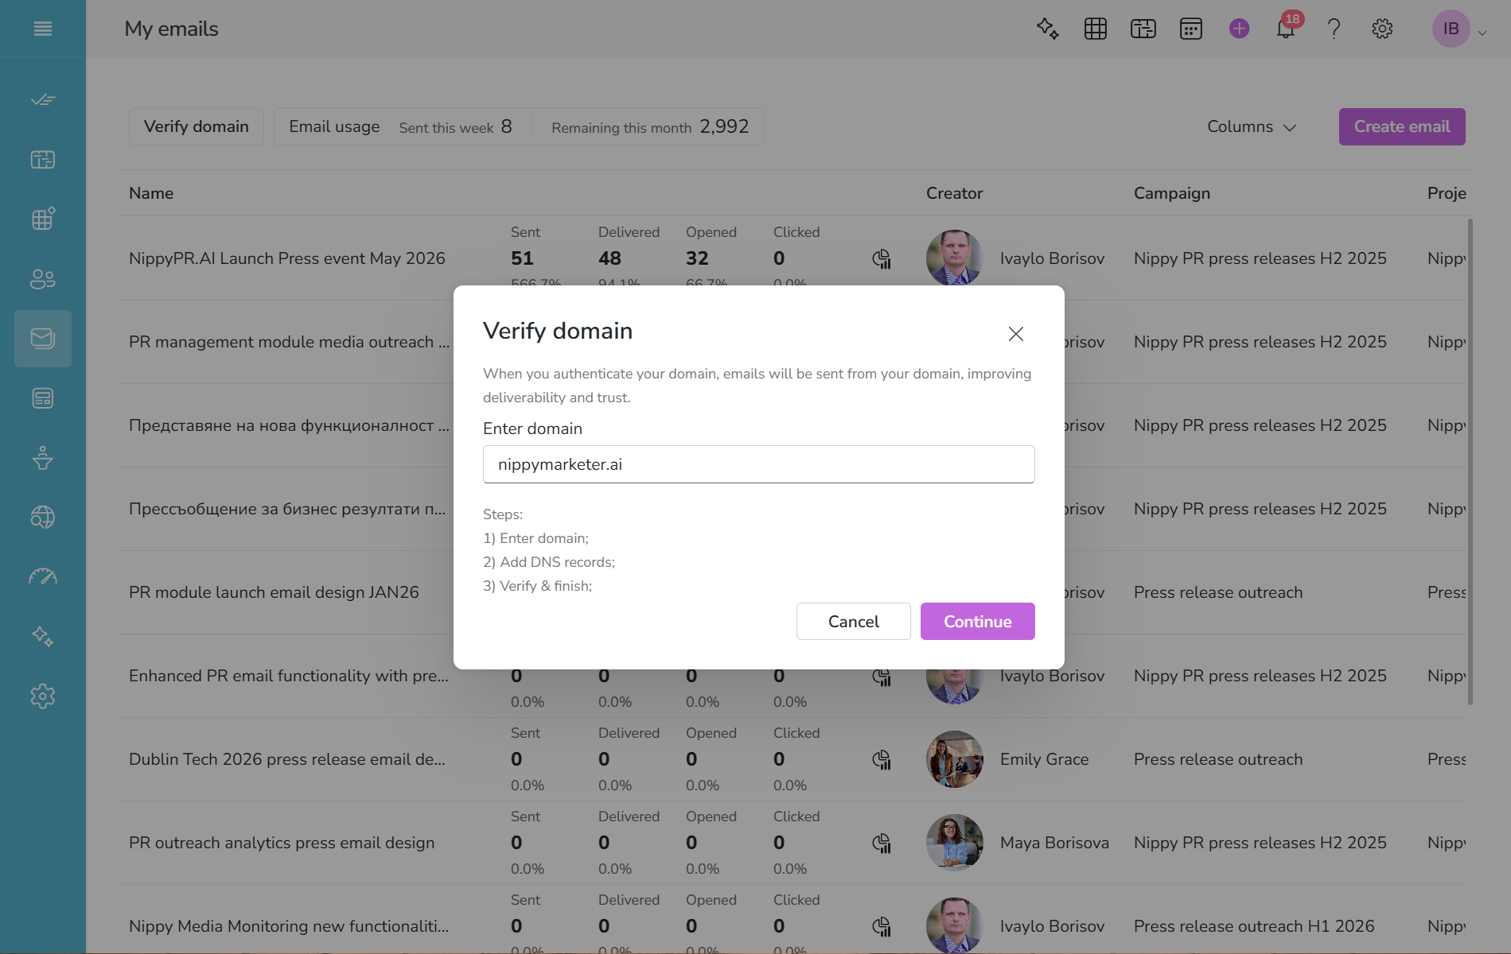Click the Verify domain button in toolbar
This screenshot has width=1511, height=954.
click(197, 126)
